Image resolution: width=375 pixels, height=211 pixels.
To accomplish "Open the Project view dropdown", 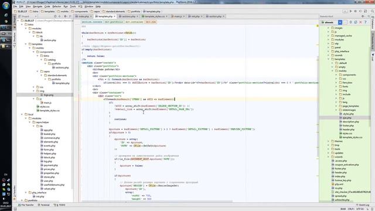I will [x=28, y=16].
